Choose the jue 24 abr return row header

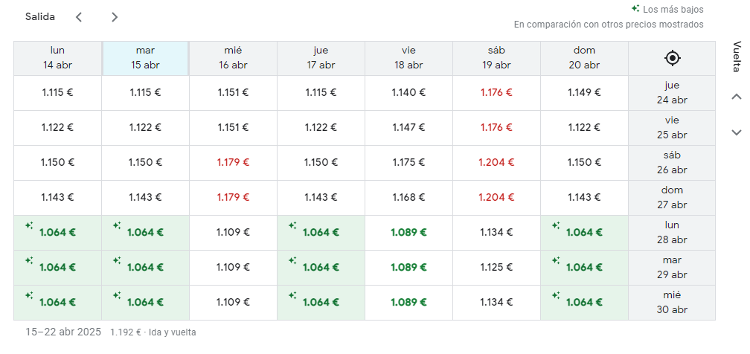click(672, 93)
